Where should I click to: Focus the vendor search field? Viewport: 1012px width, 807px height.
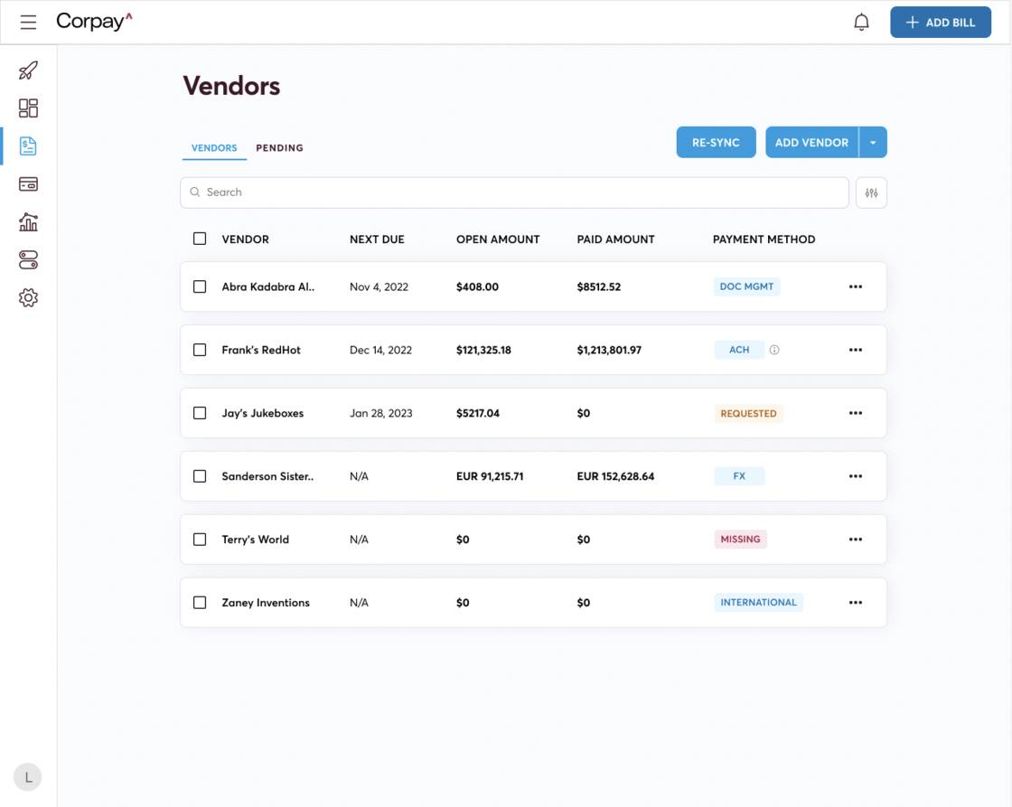tap(515, 192)
